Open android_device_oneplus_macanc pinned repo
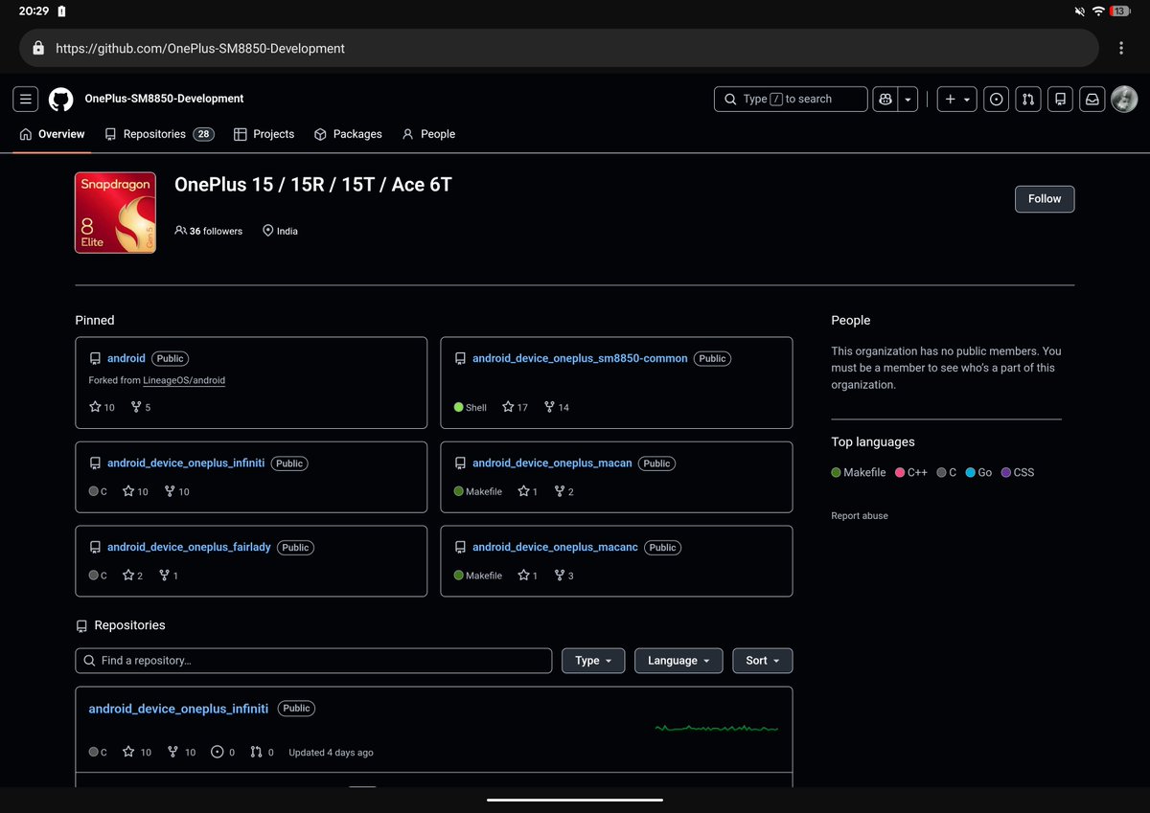 [x=555, y=548]
